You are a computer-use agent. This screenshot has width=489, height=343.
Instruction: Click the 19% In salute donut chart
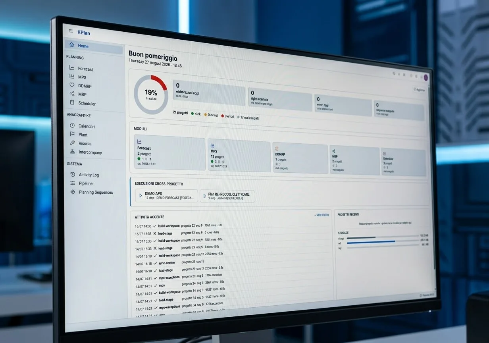click(x=151, y=94)
